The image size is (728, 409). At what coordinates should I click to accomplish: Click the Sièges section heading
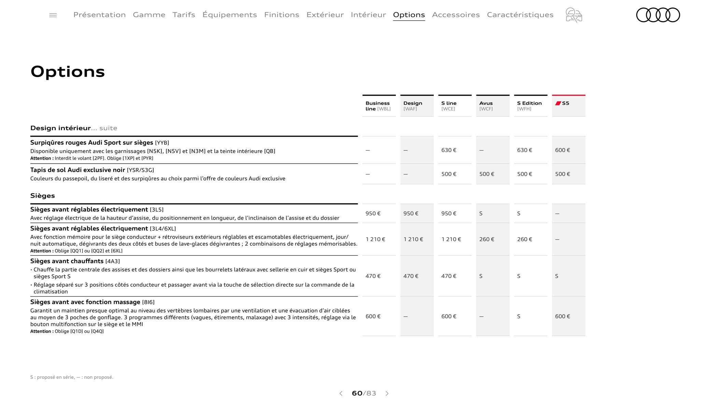pos(42,196)
